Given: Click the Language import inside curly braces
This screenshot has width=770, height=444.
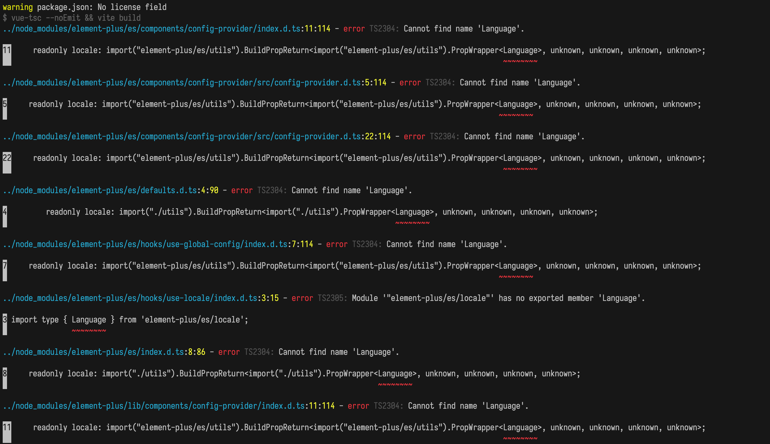Looking at the screenshot, I should pyautogui.click(x=89, y=319).
